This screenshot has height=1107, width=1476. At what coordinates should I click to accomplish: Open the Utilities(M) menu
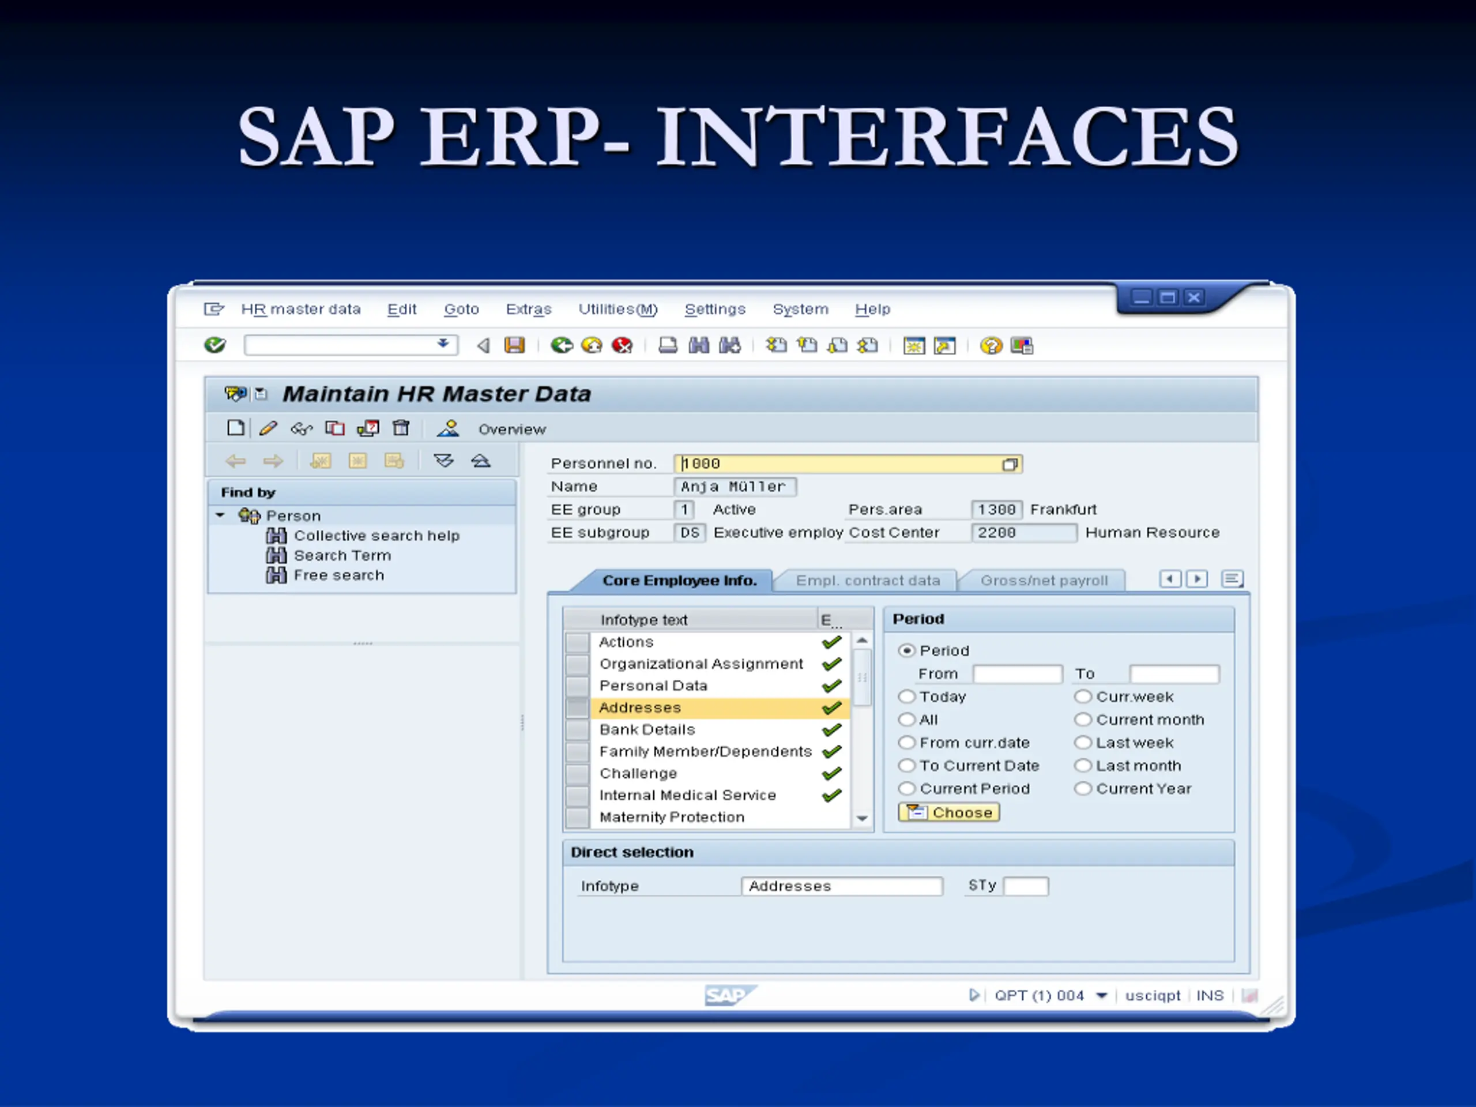(618, 310)
